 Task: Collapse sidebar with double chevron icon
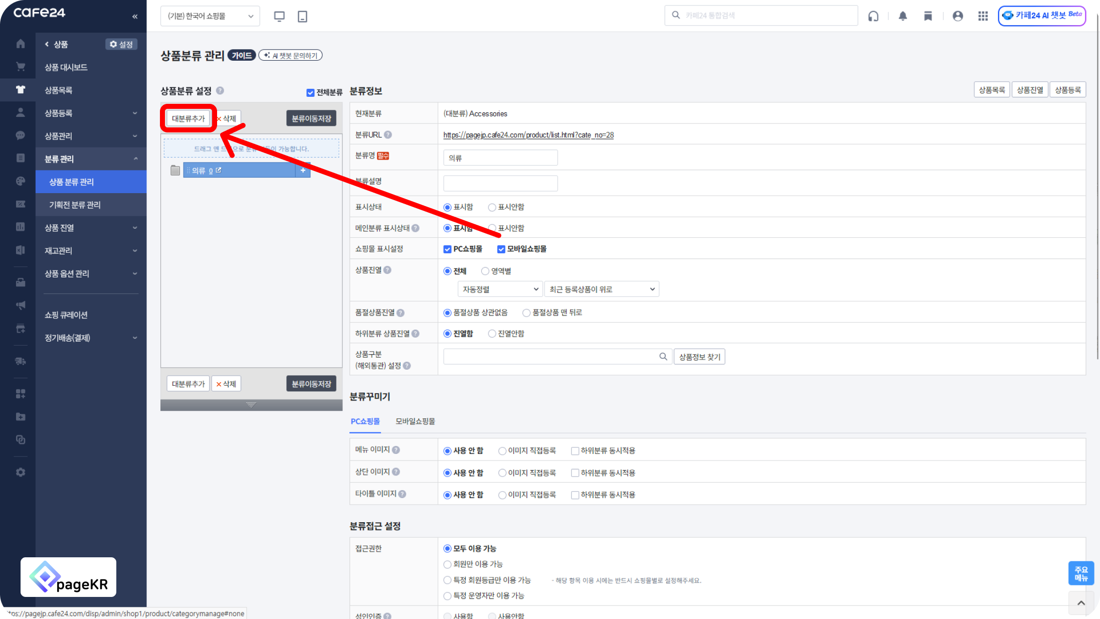pos(135,17)
